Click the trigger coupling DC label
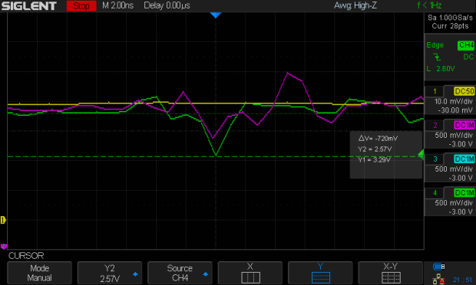476x285 pixels. click(468, 57)
